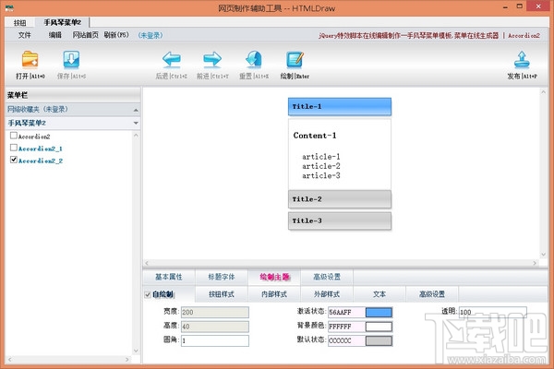Open the 标题字体 tab
Viewport: 554px width, 369px height.
pos(222,277)
